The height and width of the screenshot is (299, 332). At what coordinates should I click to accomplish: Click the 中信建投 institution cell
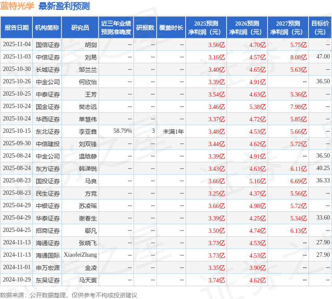(x=48, y=144)
